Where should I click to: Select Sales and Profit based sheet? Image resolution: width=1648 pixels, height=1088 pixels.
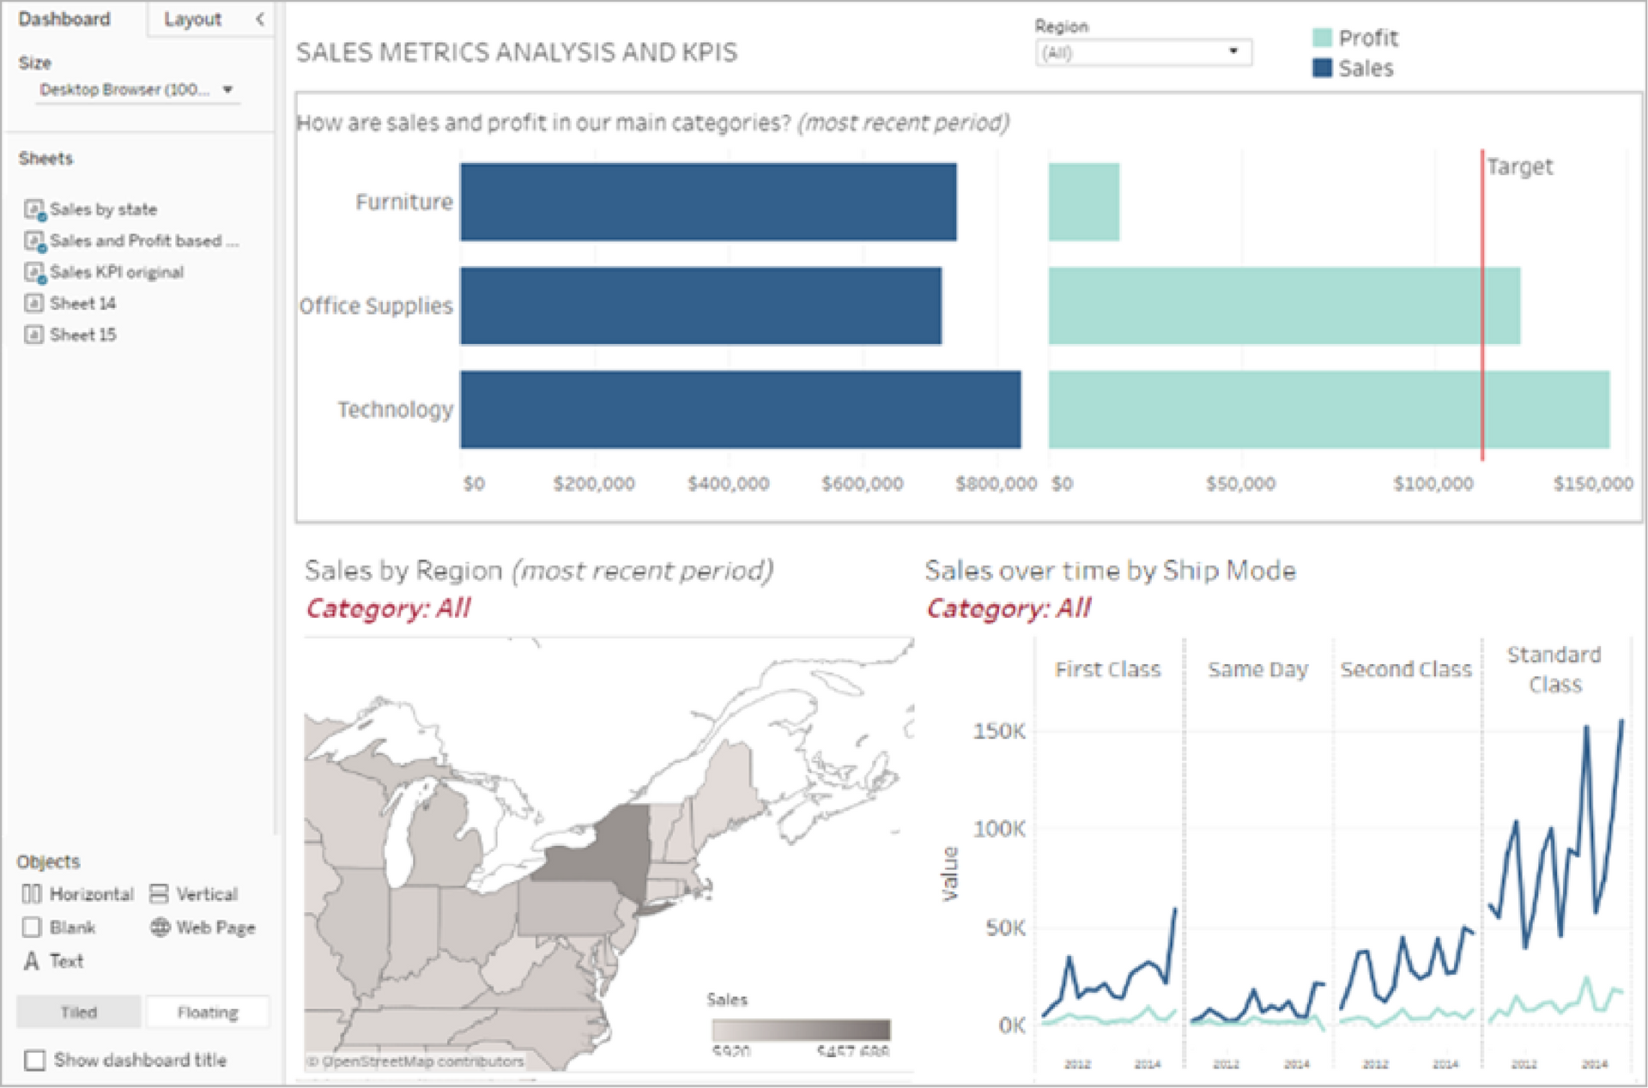136,241
